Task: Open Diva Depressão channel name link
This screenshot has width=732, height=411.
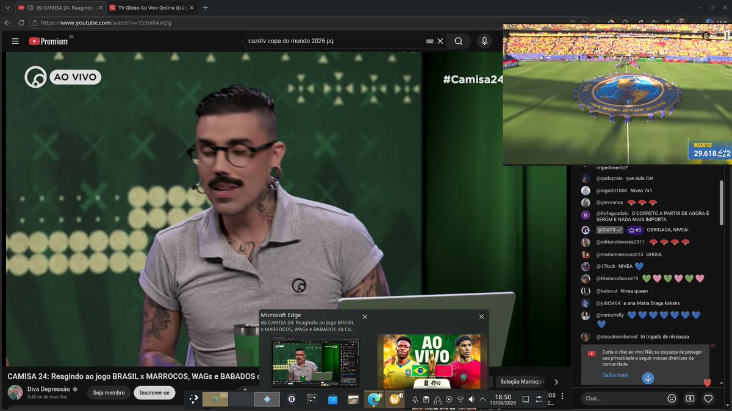Action: (49, 388)
